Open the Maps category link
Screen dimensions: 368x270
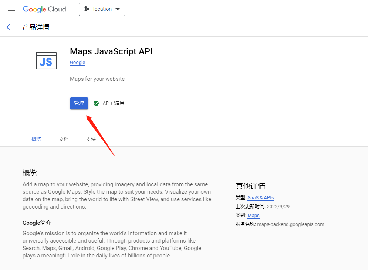pyautogui.click(x=253, y=216)
